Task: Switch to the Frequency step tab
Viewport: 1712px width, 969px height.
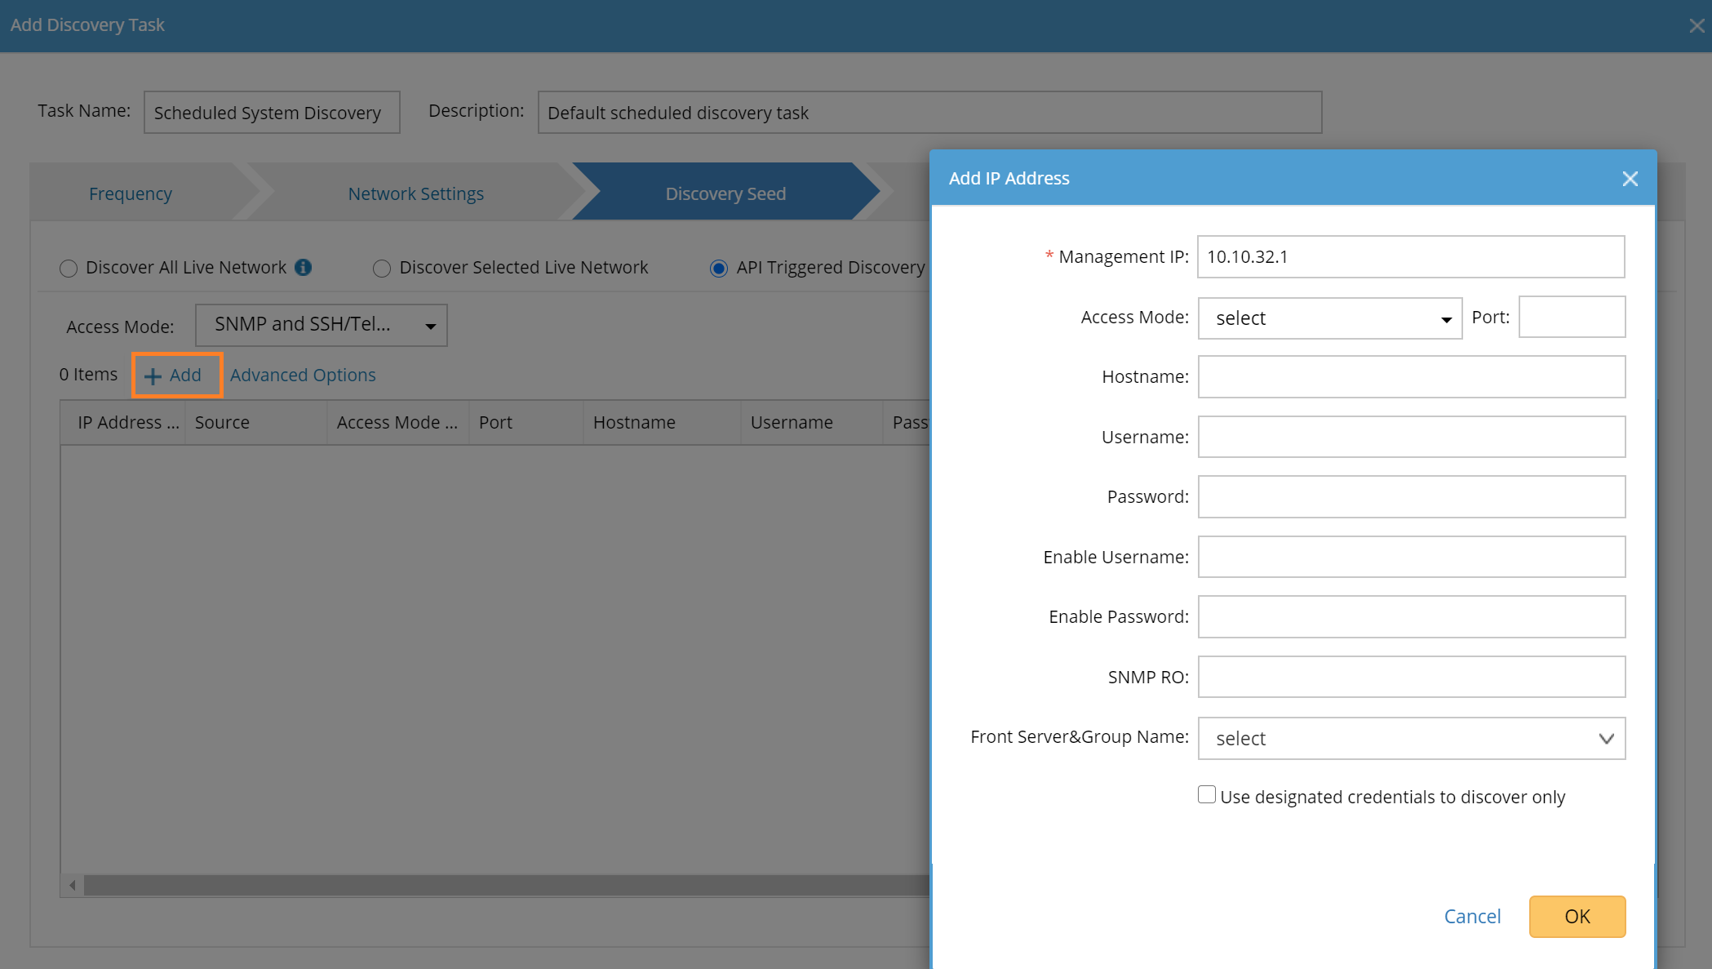Action: pyautogui.click(x=131, y=193)
